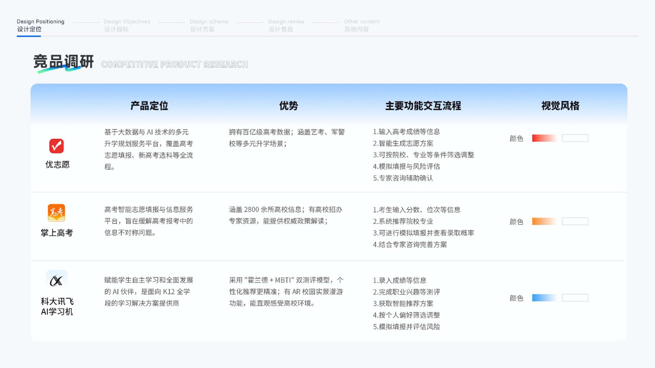Click step 2.完成职业兴趣等测评
Viewport: 655px width, 368px height.
(406, 292)
